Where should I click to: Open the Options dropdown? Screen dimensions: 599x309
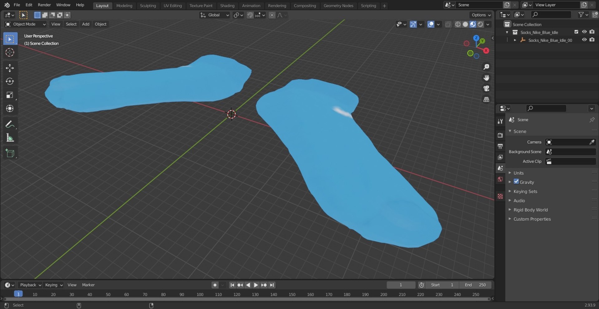481,15
